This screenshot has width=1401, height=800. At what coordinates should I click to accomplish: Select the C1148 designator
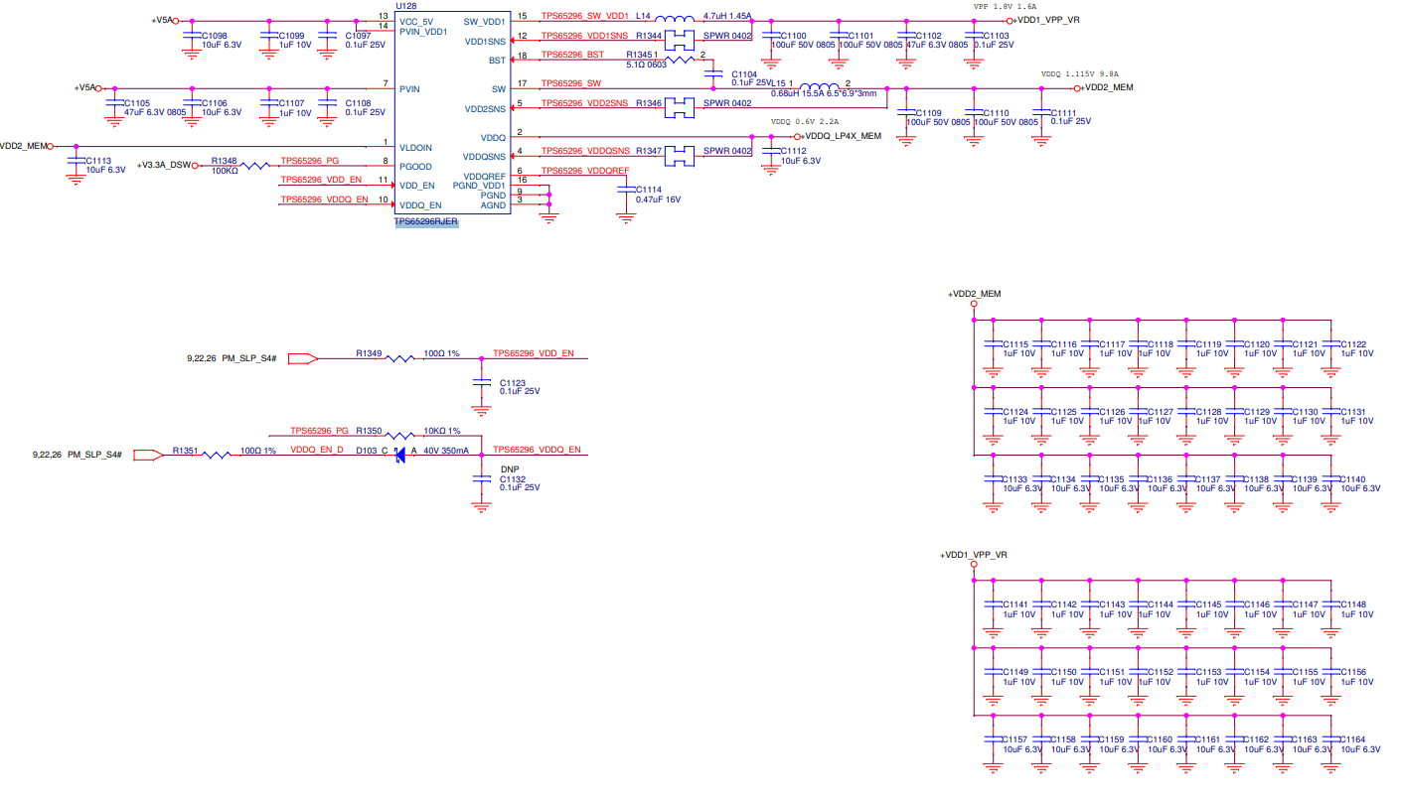click(x=1353, y=604)
